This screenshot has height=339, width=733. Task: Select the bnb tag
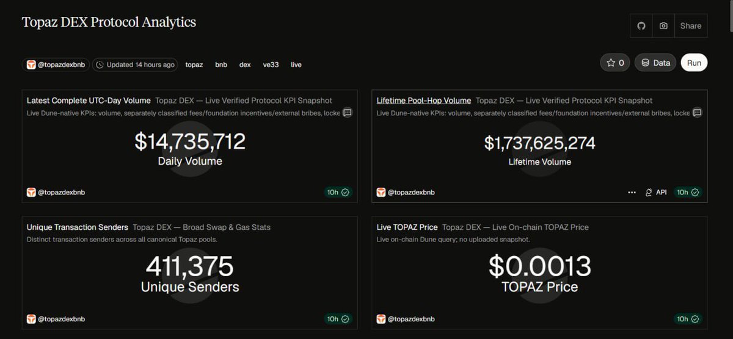click(x=221, y=65)
